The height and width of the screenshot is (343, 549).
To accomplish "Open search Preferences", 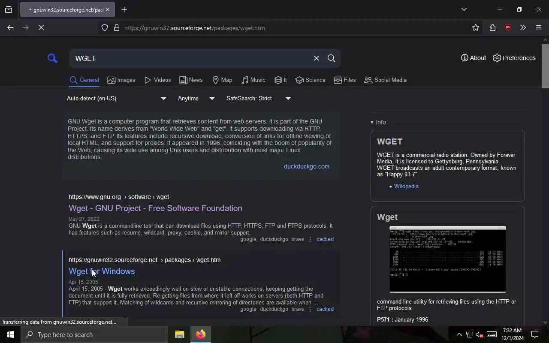I will coord(514,58).
